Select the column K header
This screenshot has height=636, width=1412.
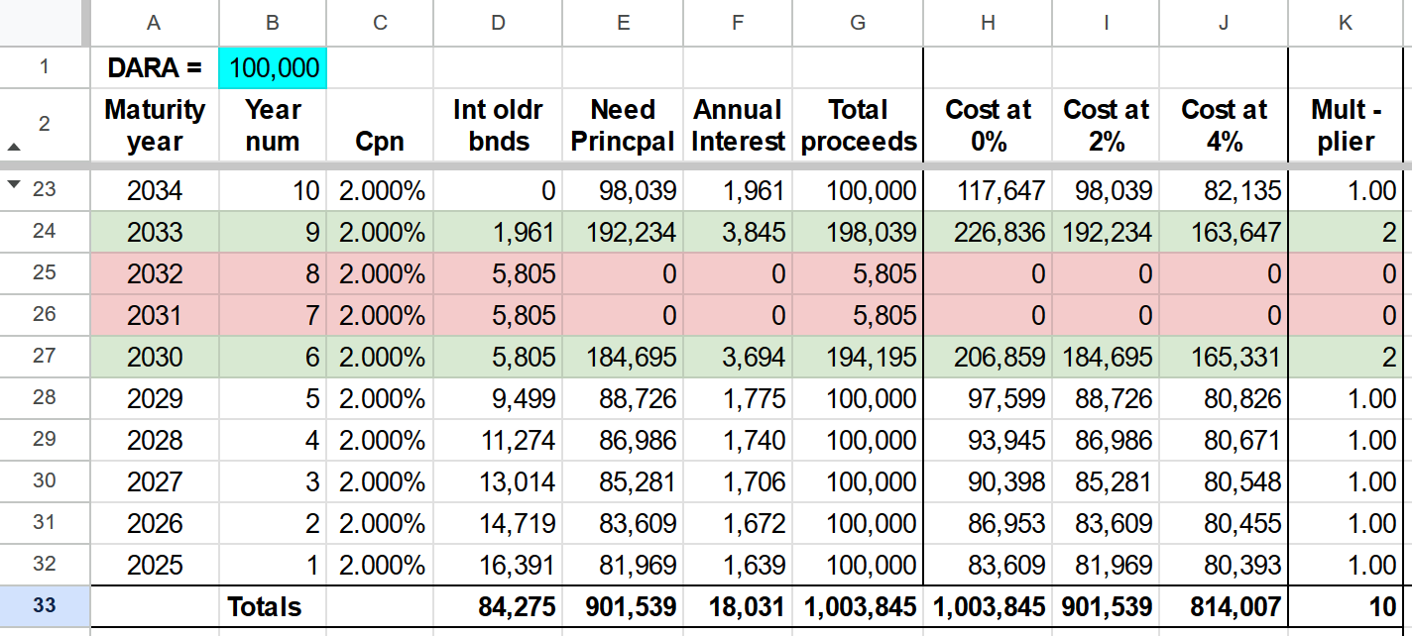coord(1345,23)
